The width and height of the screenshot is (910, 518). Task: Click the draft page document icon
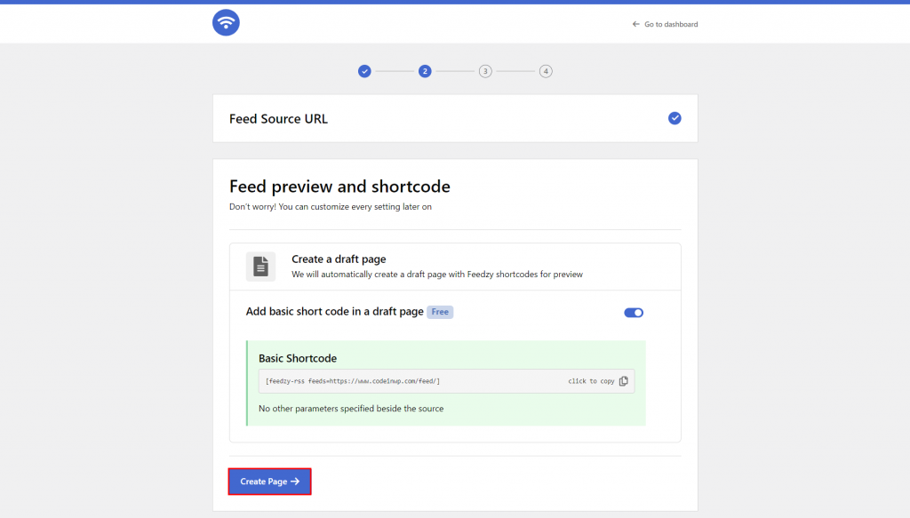[x=260, y=266]
